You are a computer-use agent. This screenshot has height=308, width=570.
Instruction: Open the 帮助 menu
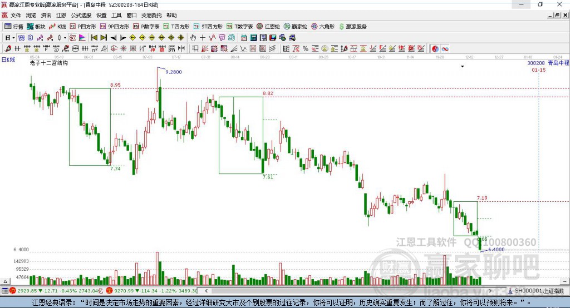click(x=171, y=15)
